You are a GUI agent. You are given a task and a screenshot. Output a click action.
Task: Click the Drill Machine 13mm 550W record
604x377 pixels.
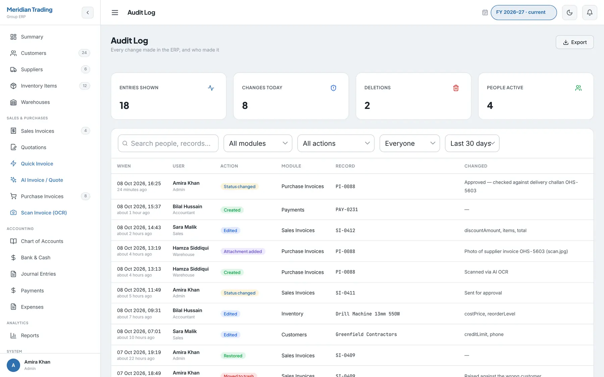[367, 314]
